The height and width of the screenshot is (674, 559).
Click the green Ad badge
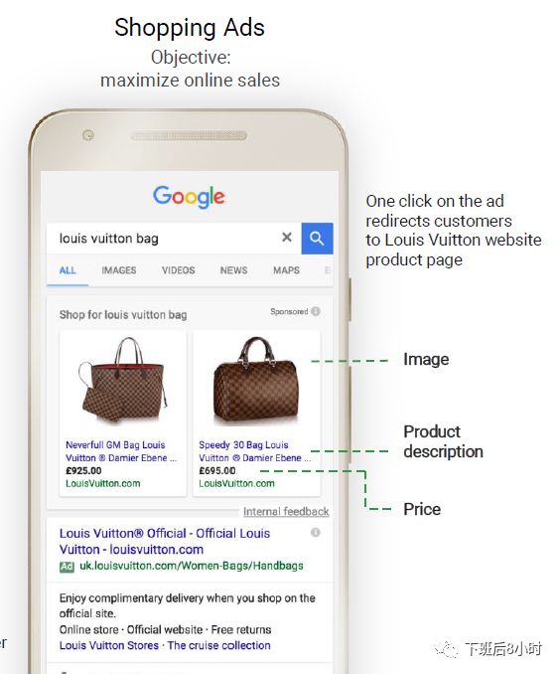pos(67,567)
